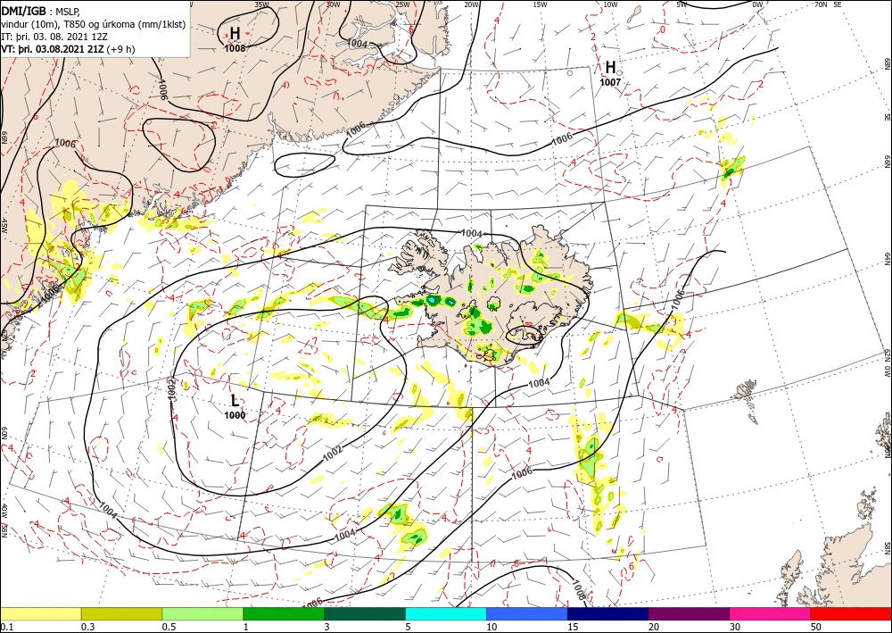Viewport: 892px width, 633px height.
Task: Click the '1004' isobar label just north of Iceland
Action: [472, 233]
